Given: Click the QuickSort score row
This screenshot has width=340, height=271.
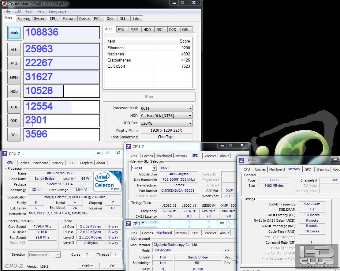Looking at the screenshot, I should point(149,66).
